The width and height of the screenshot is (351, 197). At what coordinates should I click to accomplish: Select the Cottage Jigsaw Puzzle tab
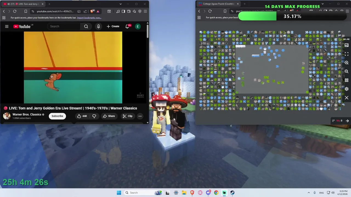[219, 4]
